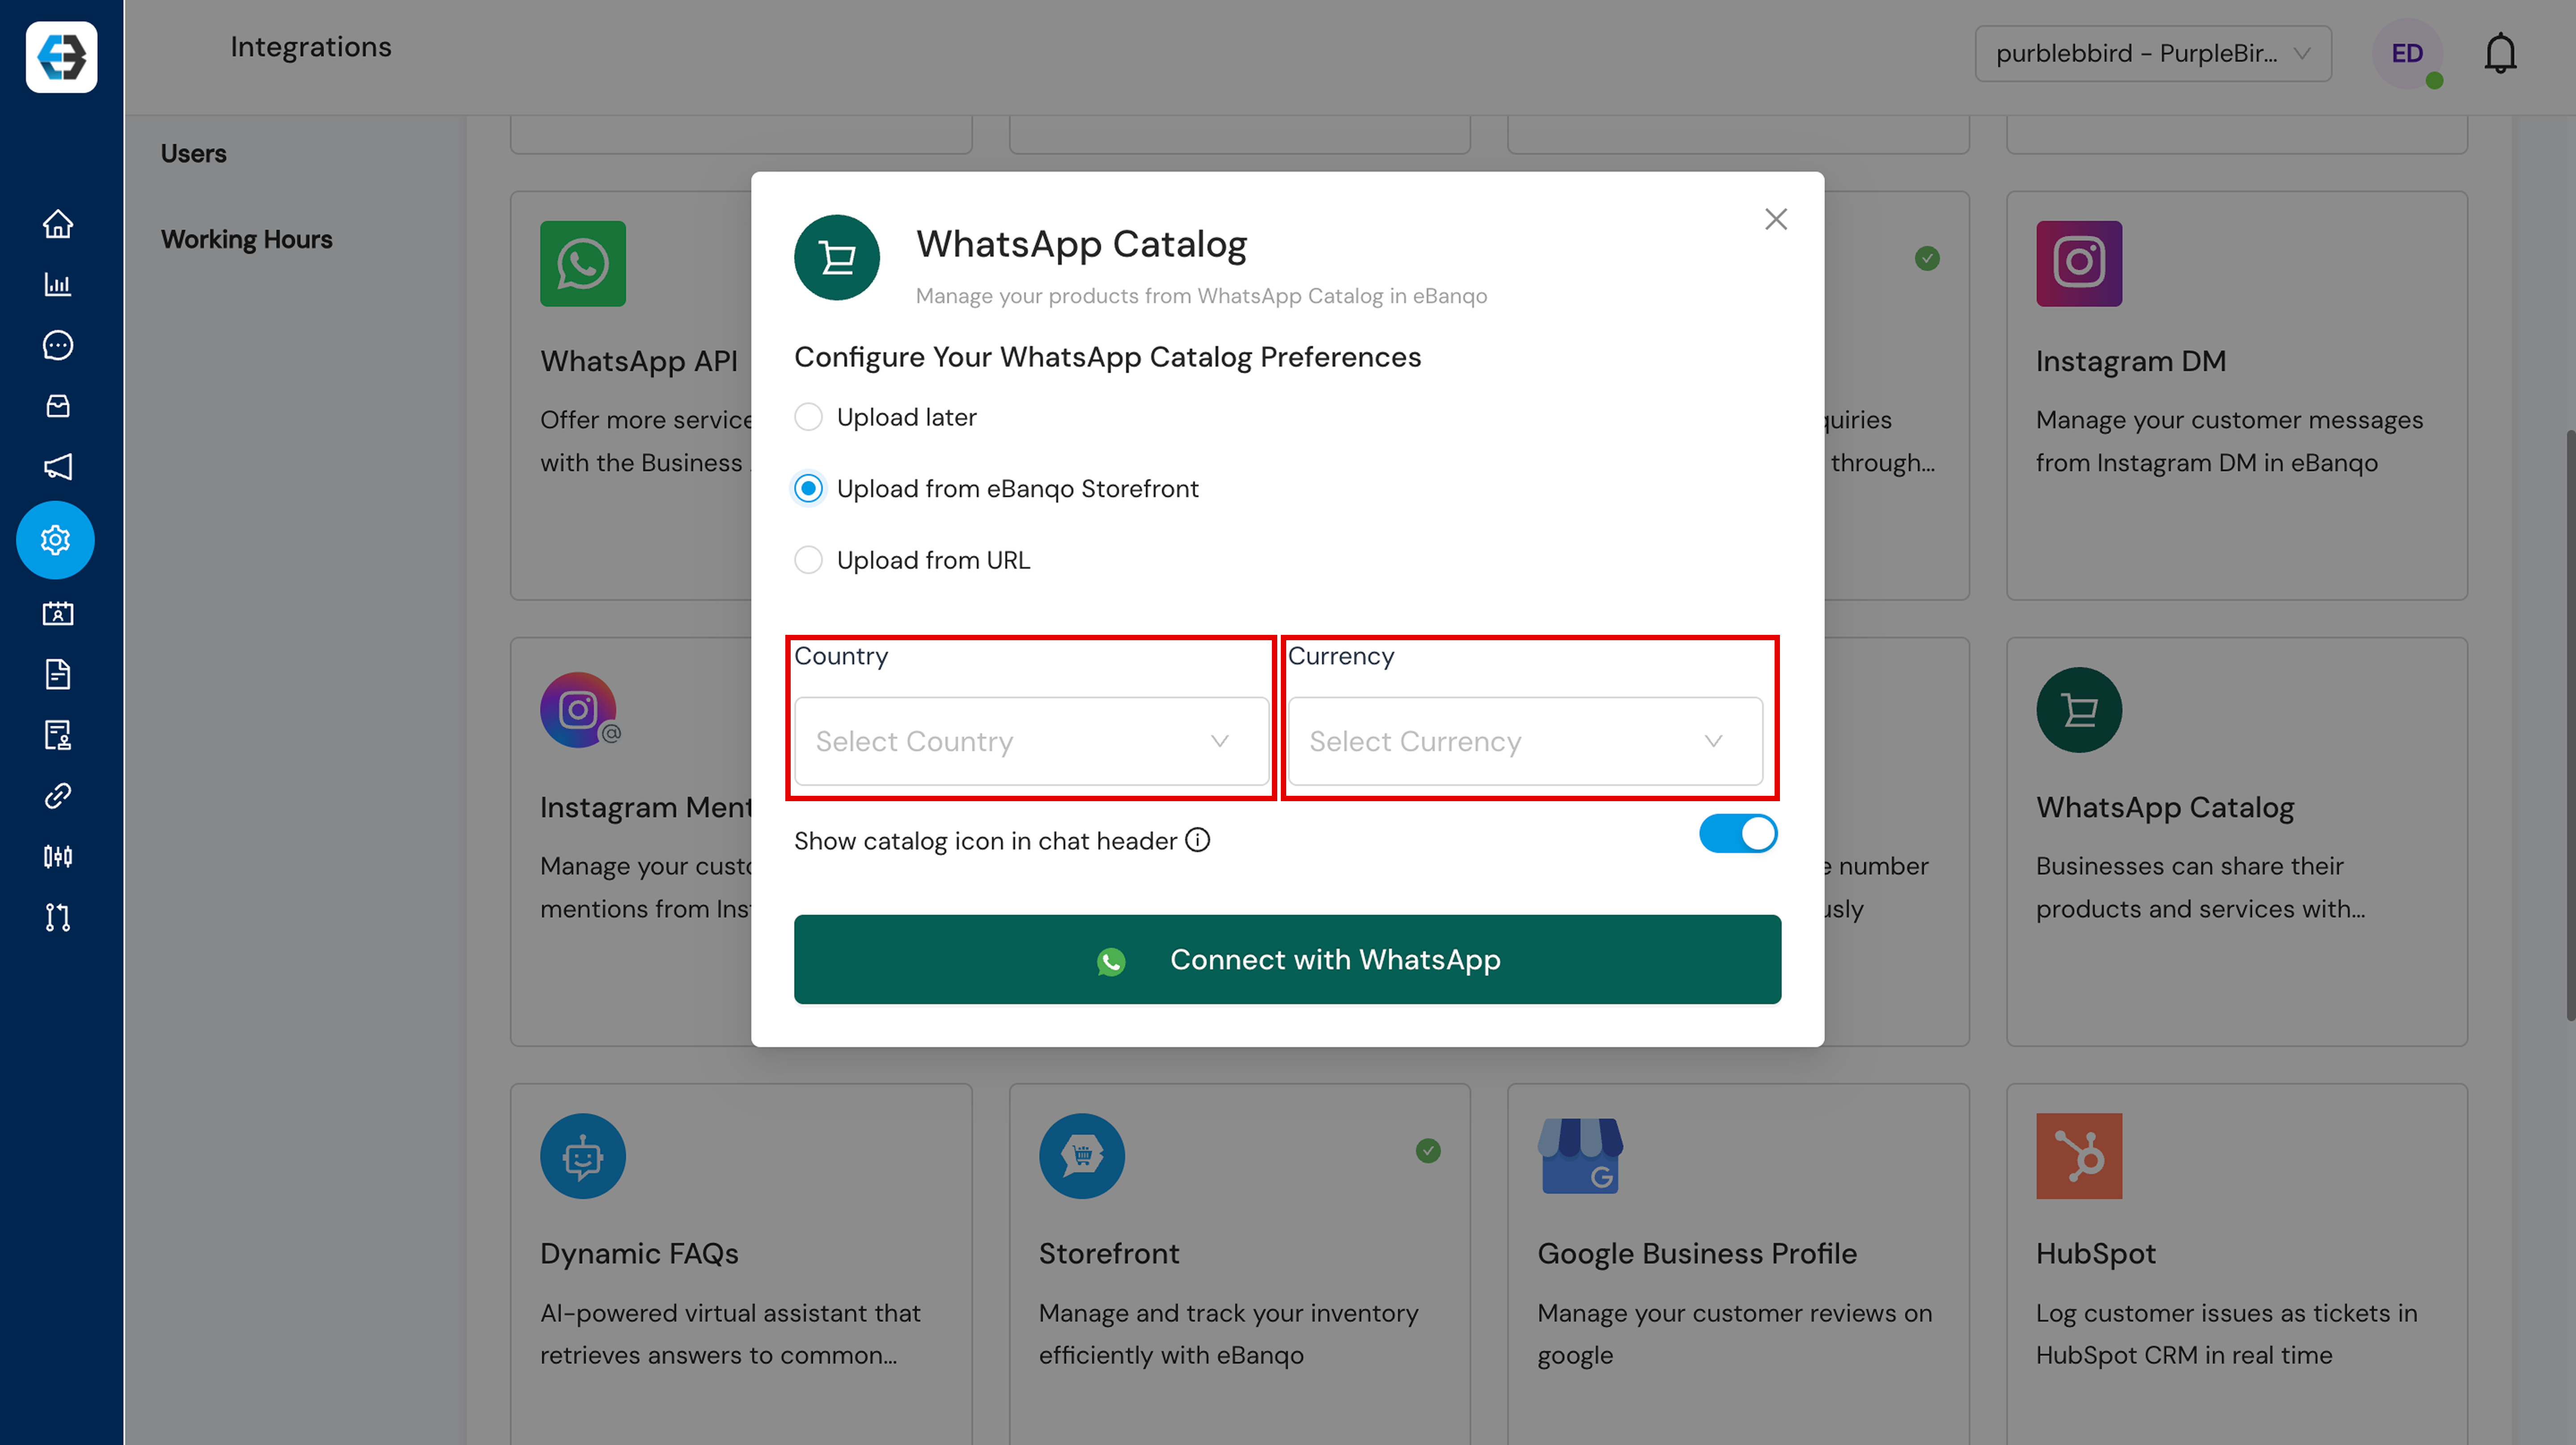The height and width of the screenshot is (1445, 2576).
Task: Click the Home icon in sidebar
Action: coord(57,223)
